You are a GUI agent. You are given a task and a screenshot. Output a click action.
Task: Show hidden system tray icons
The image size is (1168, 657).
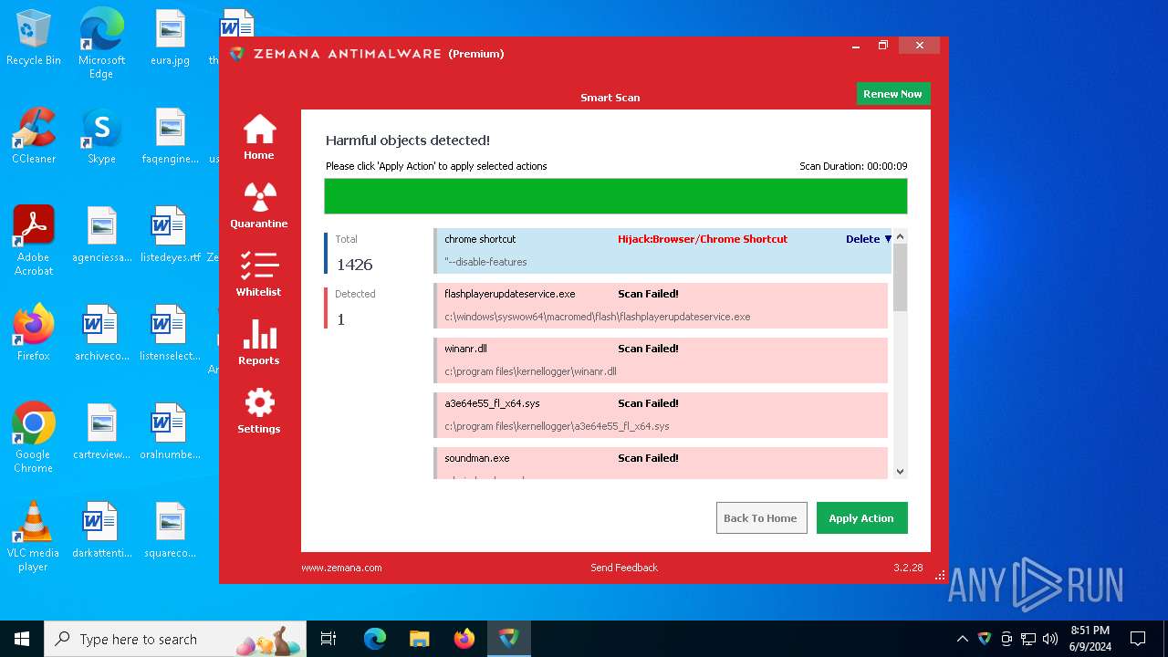[x=962, y=639]
